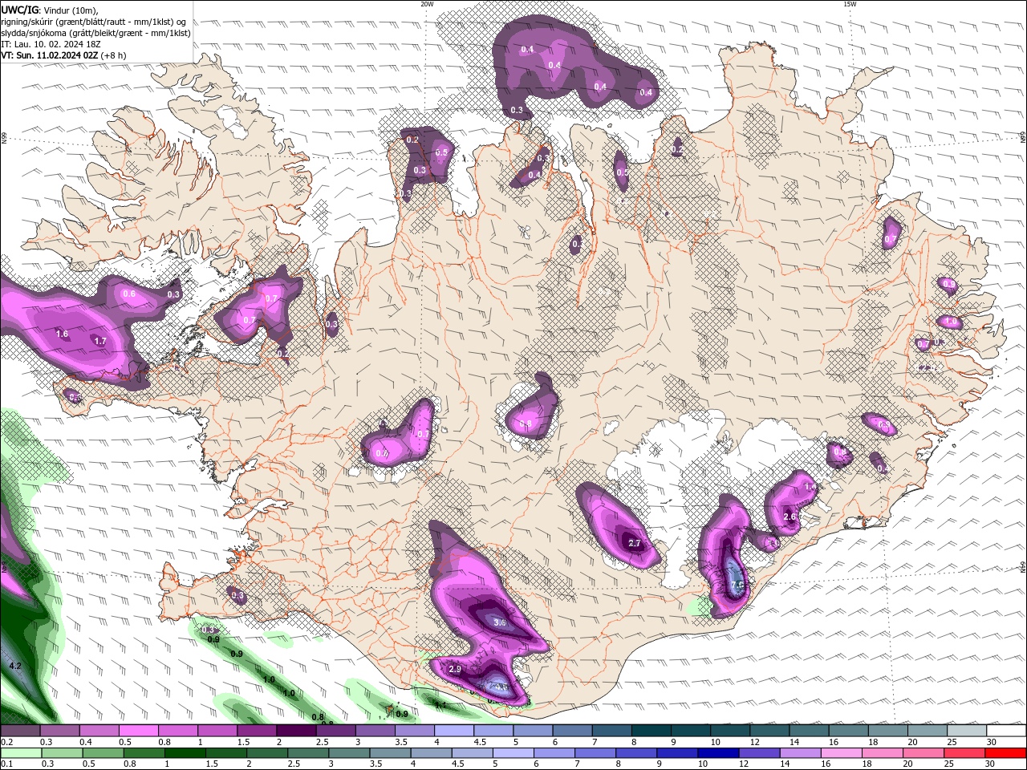Pick the grey-purple swatch after 0.2 on the upper scale
The height and width of the screenshot is (770, 1027).
20,731
